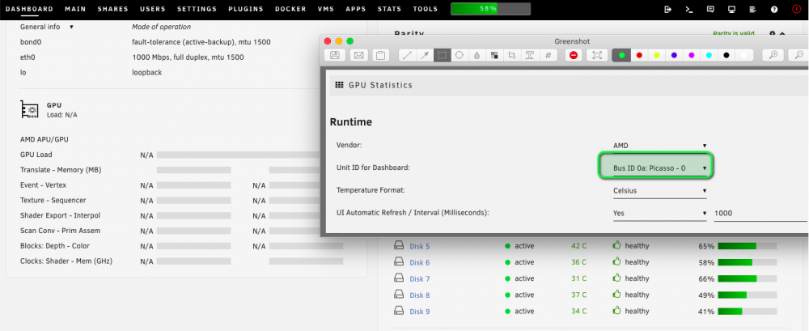This screenshot has height=331, width=809.
Task: Click the Greenshot copy to clipboard icon
Action: click(380, 55)
